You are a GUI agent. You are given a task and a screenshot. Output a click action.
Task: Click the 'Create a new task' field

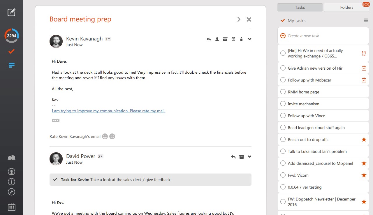tap(323, 36)
